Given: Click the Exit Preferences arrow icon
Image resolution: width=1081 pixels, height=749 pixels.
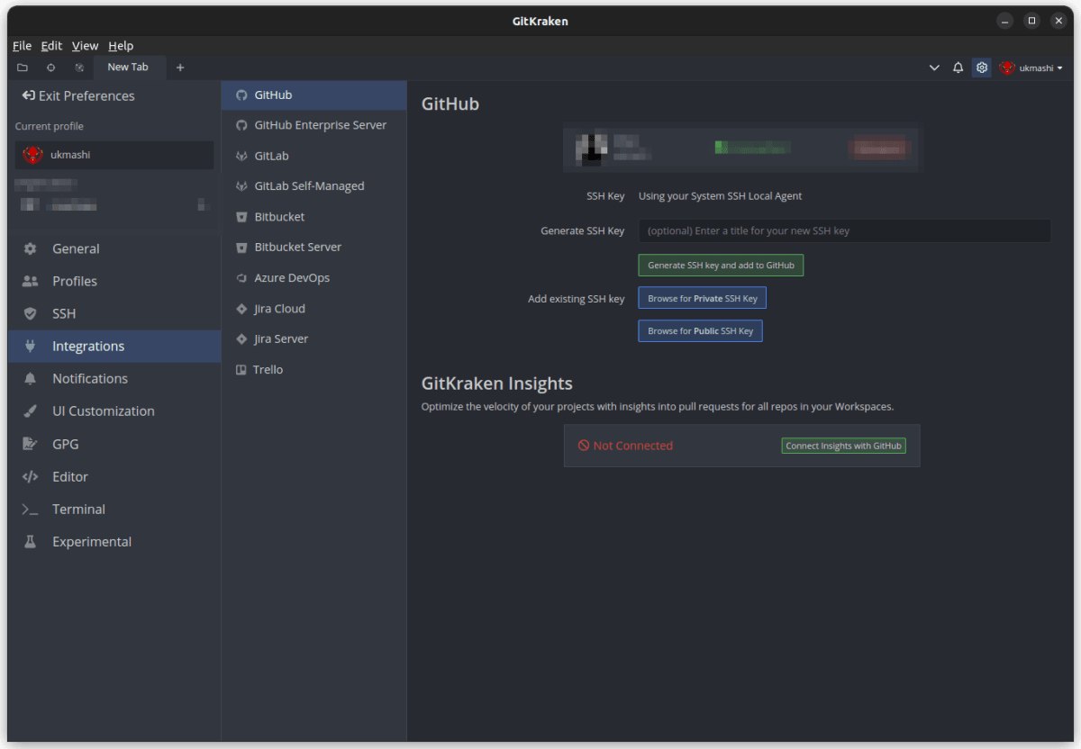Looking at the screenshot, I should pos(28,95).
